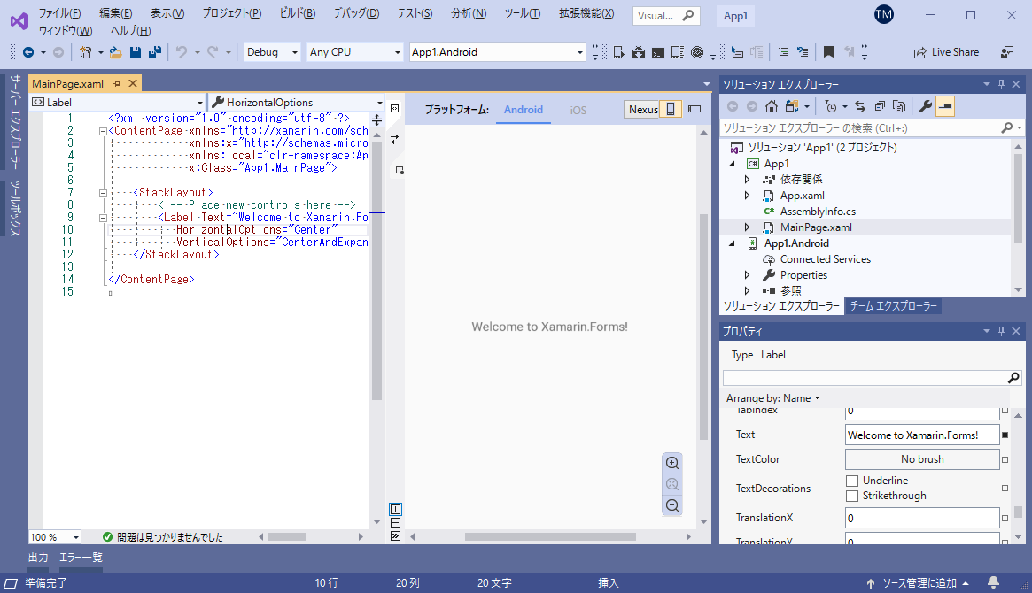
Task: Open the ビルド(B) menu
Action: [x=298, y=13]
